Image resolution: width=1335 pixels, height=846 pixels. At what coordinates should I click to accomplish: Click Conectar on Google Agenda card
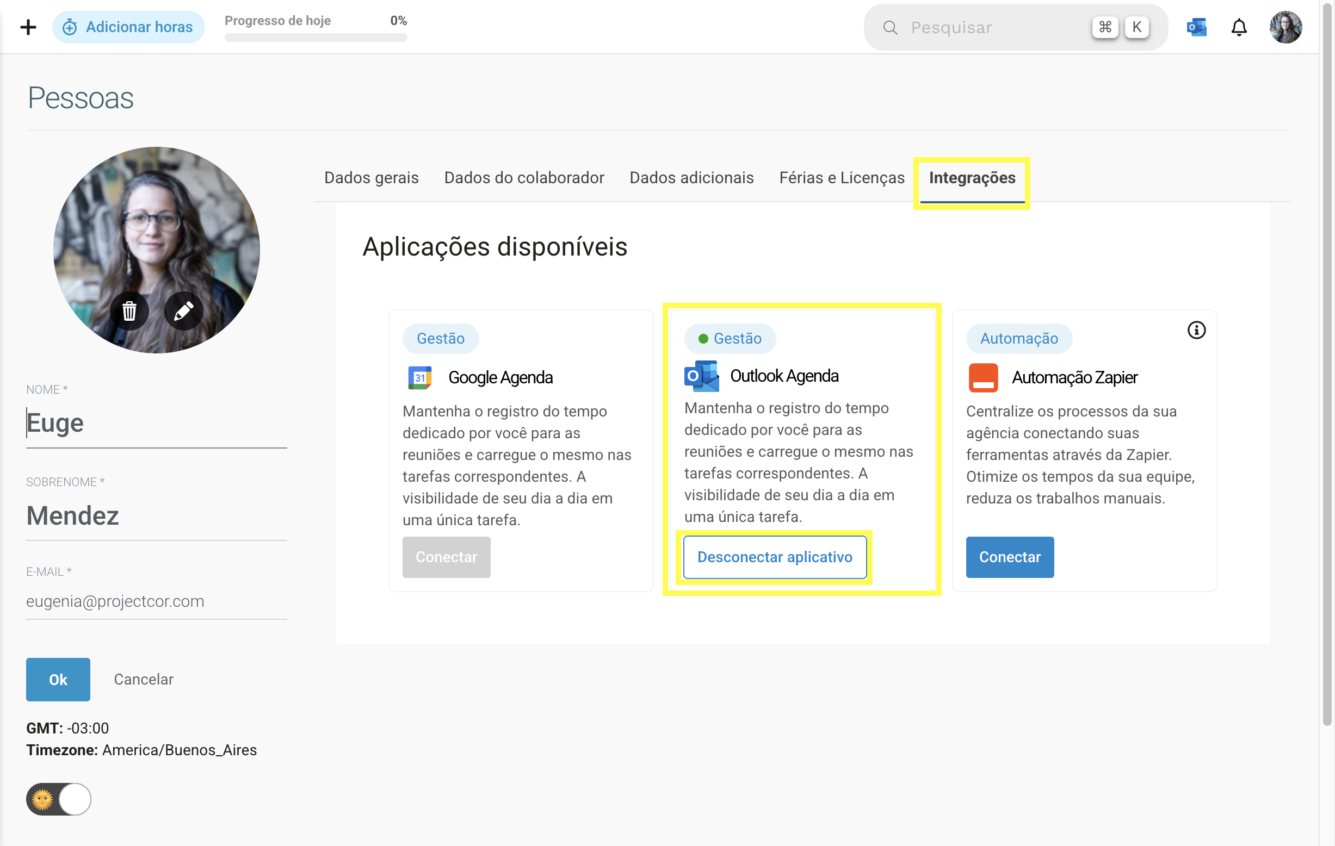[446, 557]
